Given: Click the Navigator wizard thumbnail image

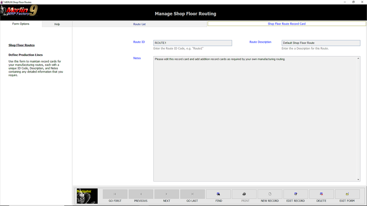Looking at the screenshot, I should pyautogui.click(x=87, y=196).
